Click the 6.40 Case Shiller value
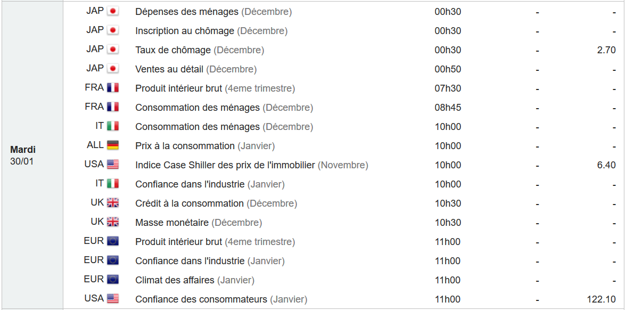 (606, 165)
